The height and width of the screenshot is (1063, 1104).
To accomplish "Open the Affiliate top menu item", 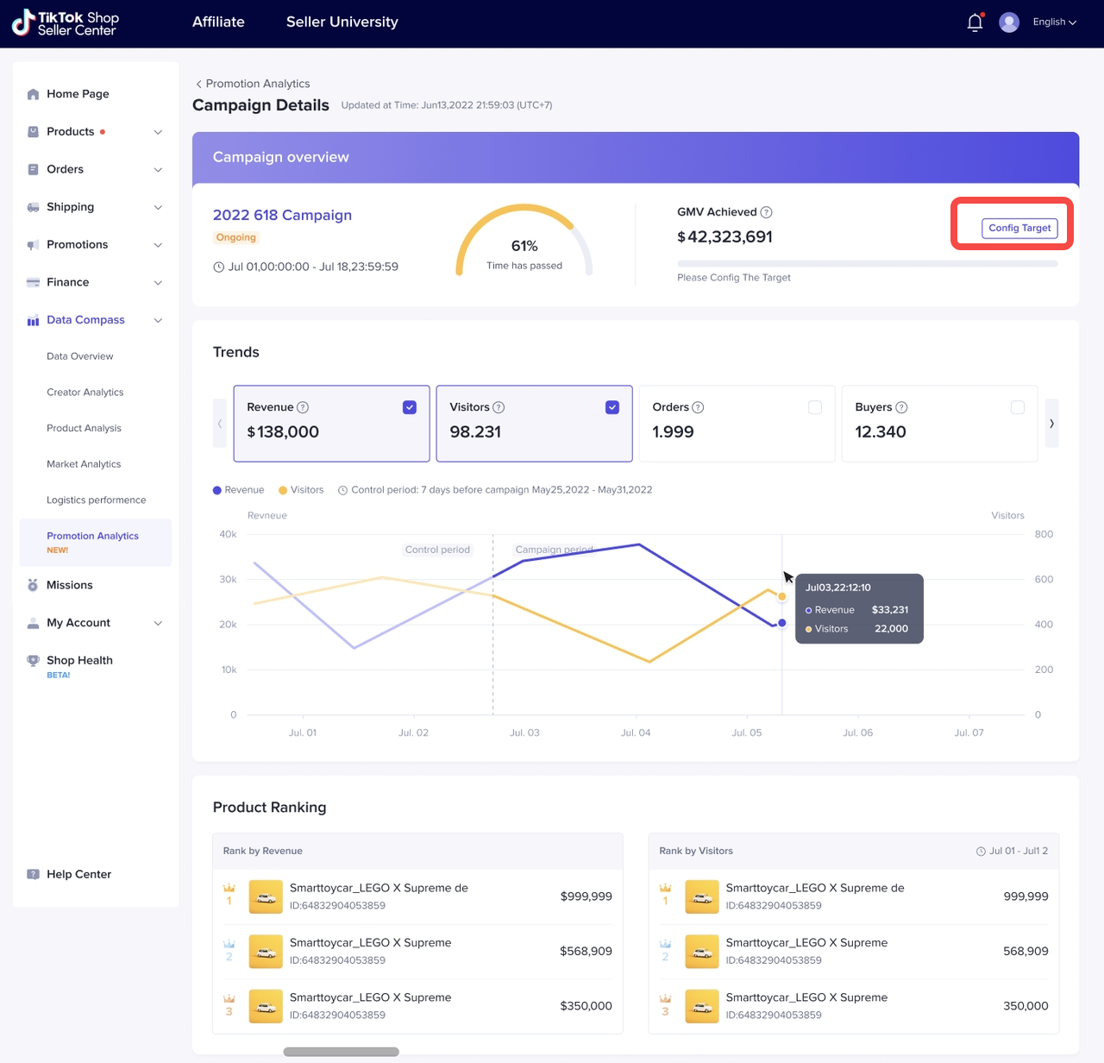I will pos(218,22).
